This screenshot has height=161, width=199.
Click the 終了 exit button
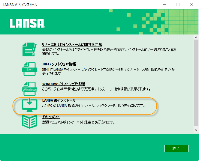click(x=176, y=148)
